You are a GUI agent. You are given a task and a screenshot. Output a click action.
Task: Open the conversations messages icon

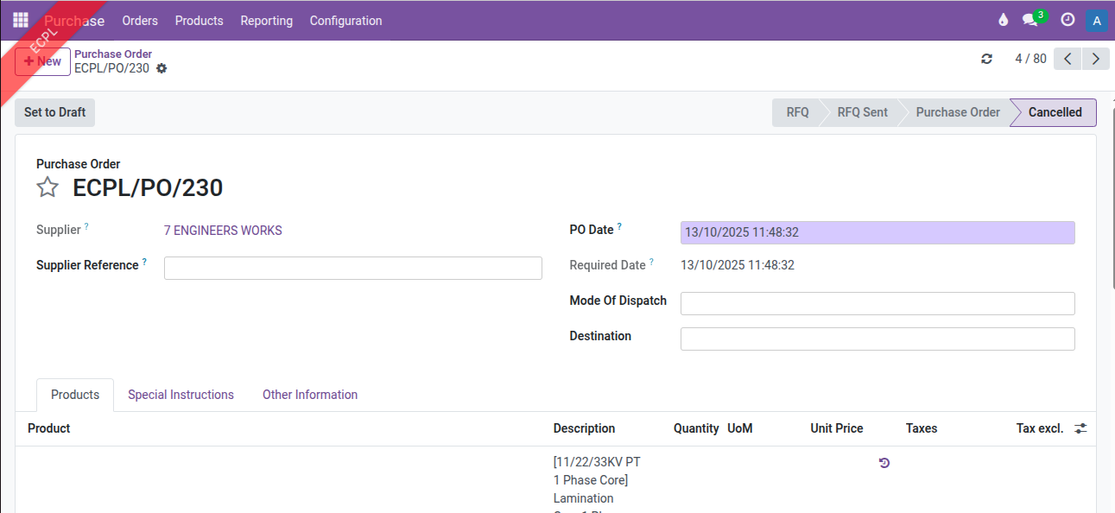[x=1030, y=20]
